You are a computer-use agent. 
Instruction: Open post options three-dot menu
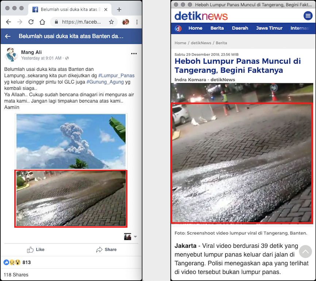click(134, 54)
